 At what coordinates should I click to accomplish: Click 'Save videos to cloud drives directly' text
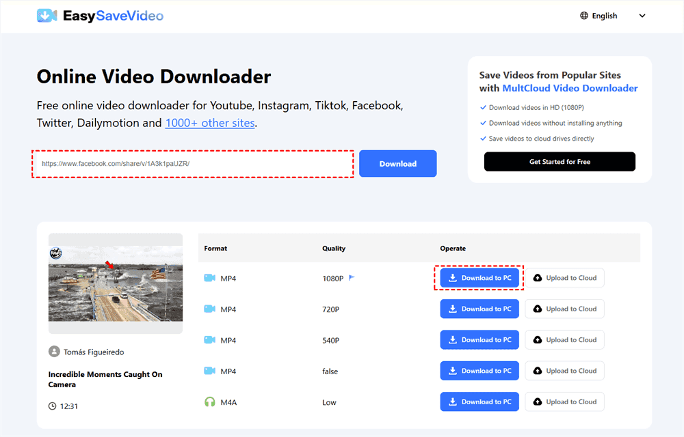coord(541,139)
